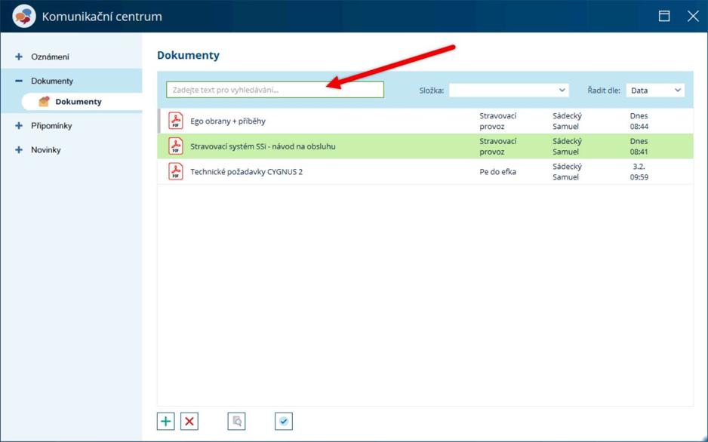Click the 3.2. 09:59 date cell
This screenshot has height=442, width=708.
pos(639,171)
